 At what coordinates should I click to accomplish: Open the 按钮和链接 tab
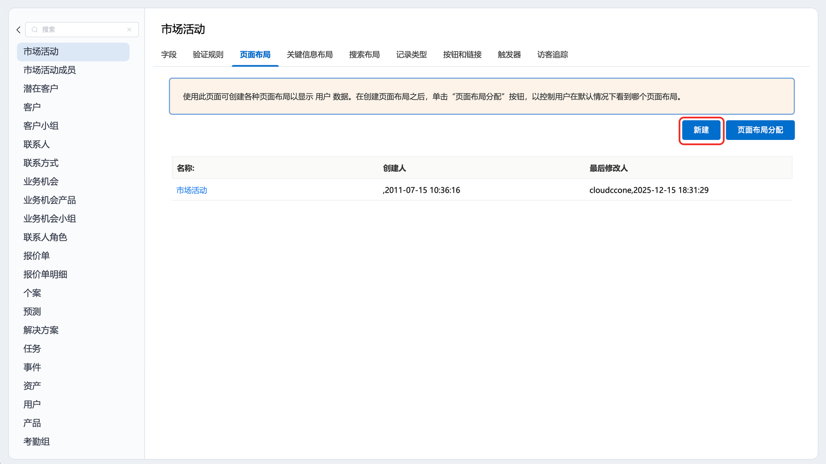(x=462, y=54)
